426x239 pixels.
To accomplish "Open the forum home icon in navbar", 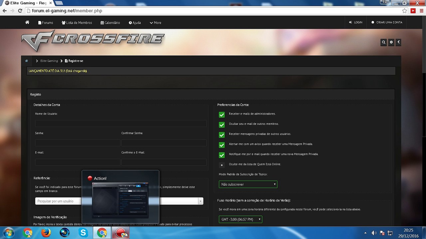I will tap(27, 23).
